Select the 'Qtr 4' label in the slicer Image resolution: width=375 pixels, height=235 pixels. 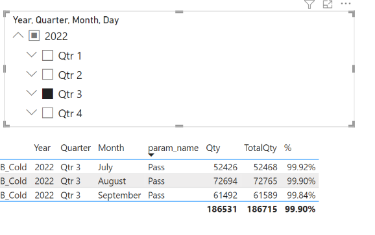(70, 113)
